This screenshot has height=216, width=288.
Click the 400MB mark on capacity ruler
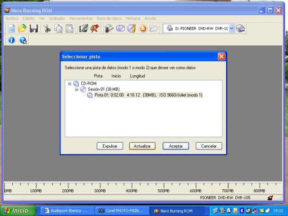point(132,191)
